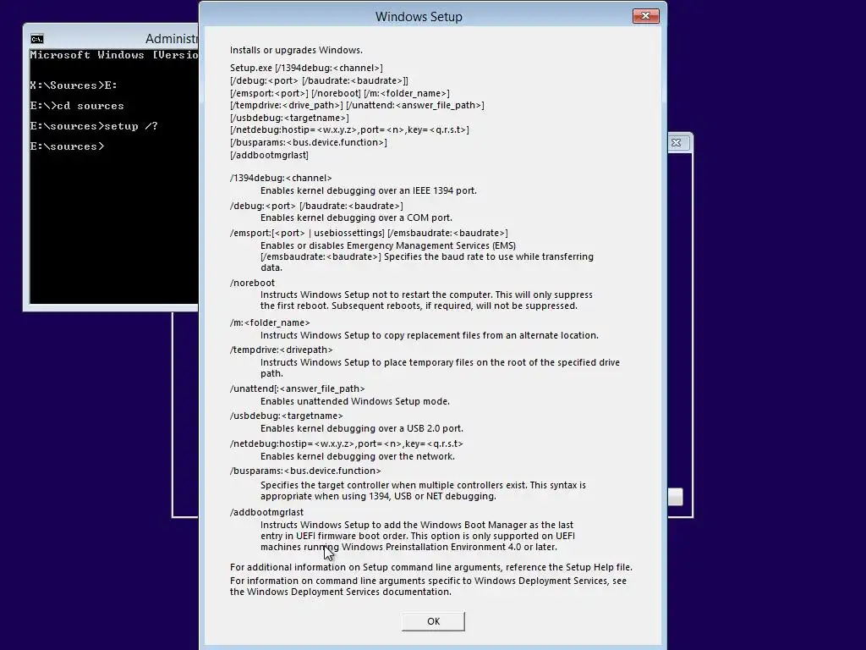Click the '/addbootmgrlast' option heading
This screenshot has width=866, height=650.
click(266, 512)
